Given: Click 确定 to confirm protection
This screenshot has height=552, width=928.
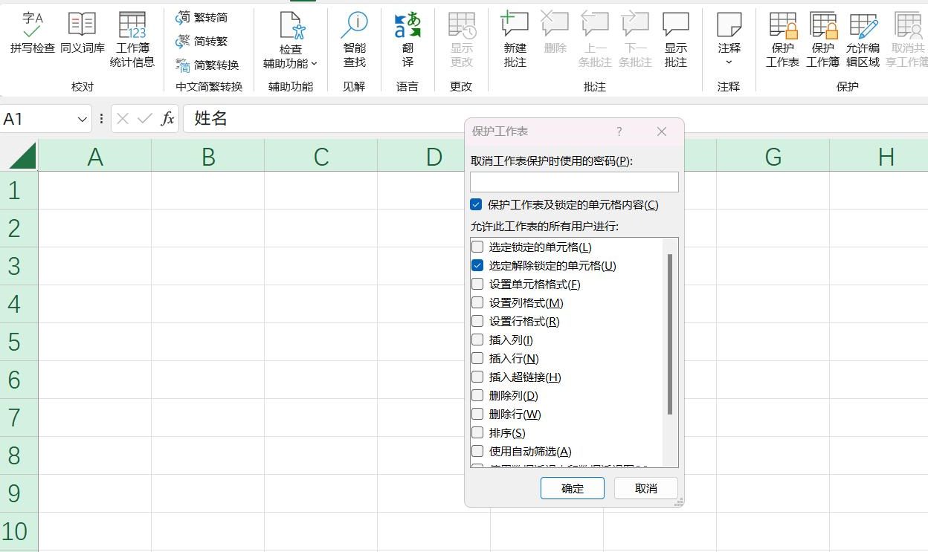Looking at the screenshot, I should [573, 488].
